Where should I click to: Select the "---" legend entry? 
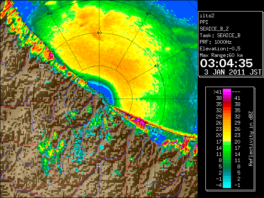point(236,92)
